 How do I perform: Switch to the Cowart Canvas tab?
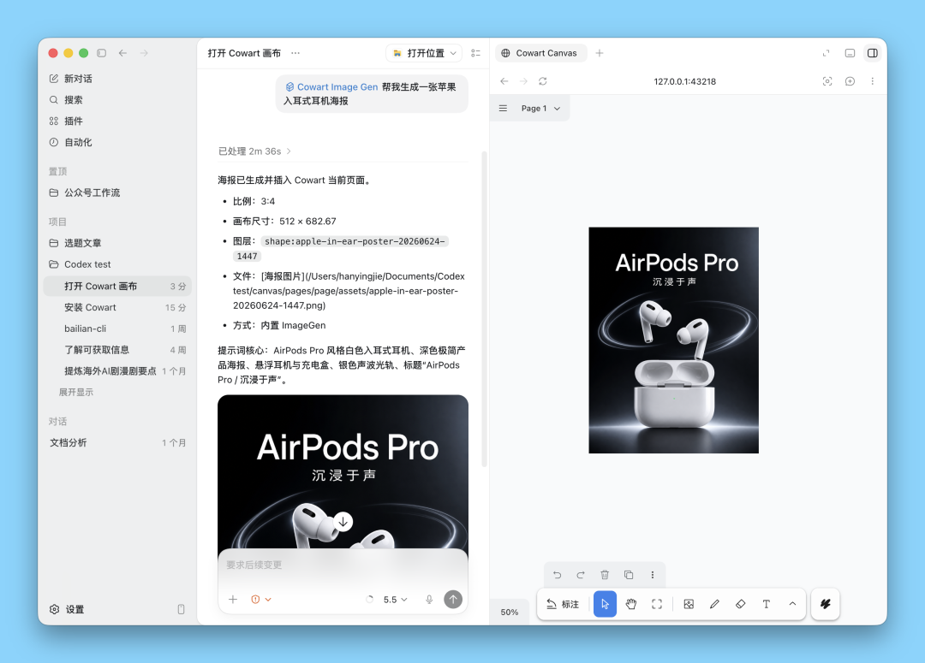pyautogui.click(x=540, y=53)
